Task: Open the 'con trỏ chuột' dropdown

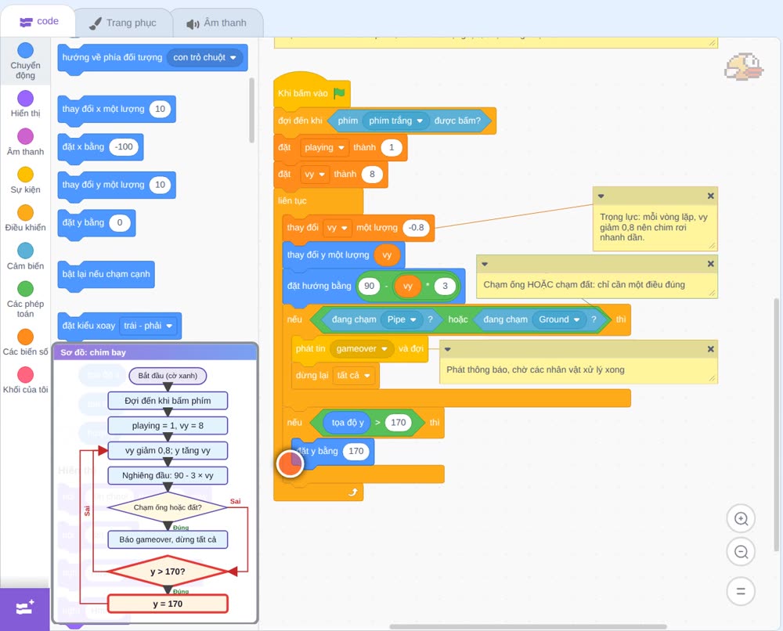Action: point(204,57)
